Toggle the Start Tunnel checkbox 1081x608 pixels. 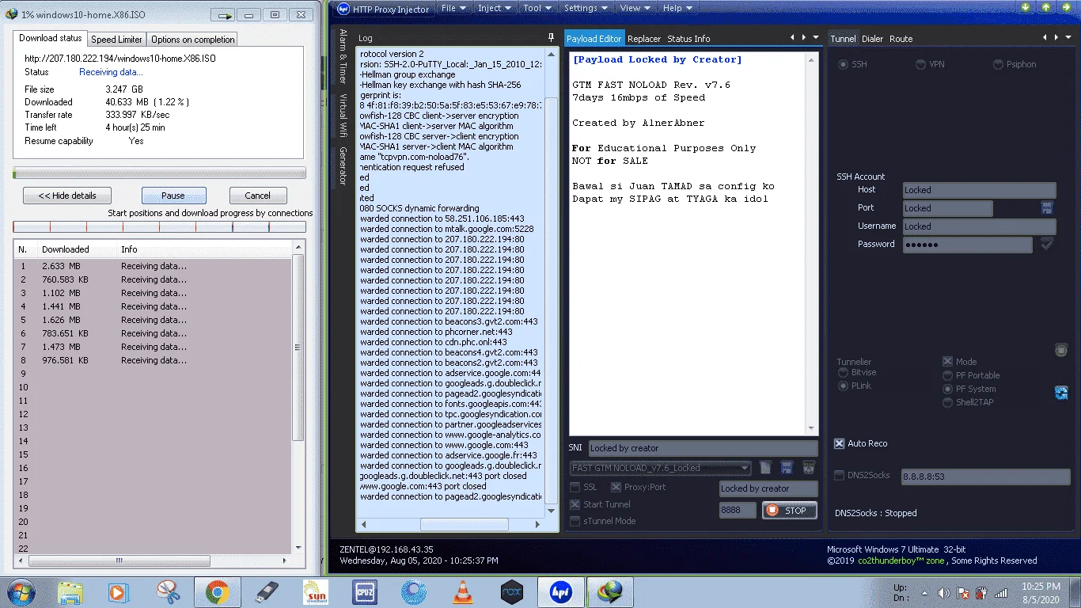coord(575,504)
